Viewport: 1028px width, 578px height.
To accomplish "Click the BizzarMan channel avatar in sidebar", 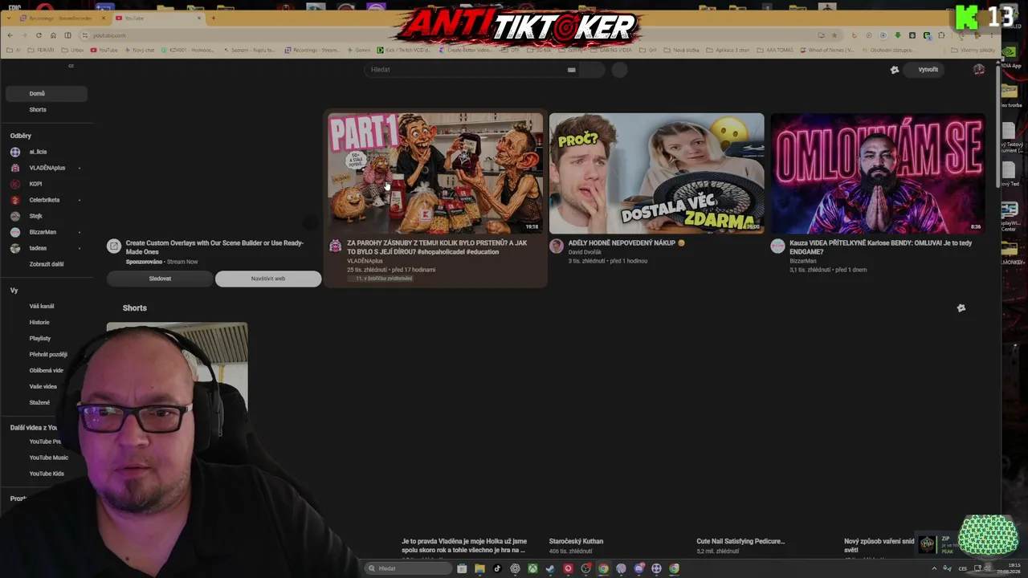I will tap(15, 232).
